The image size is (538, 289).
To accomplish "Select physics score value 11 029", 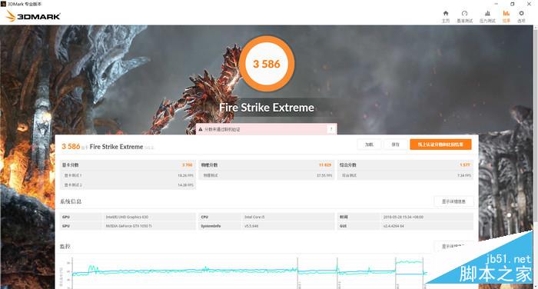I will pyautogui.click(x=325, y=165).
